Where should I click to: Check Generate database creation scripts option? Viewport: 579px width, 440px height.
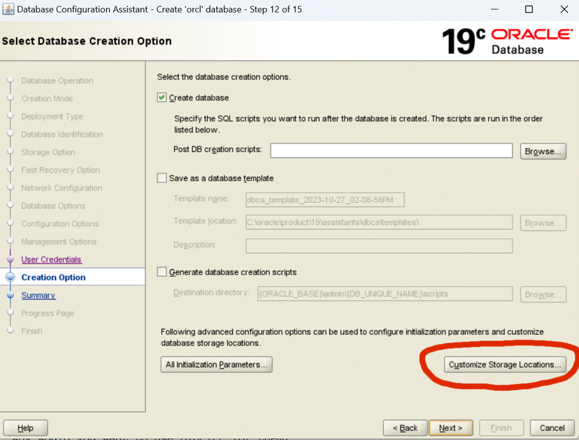pos(162,272)
